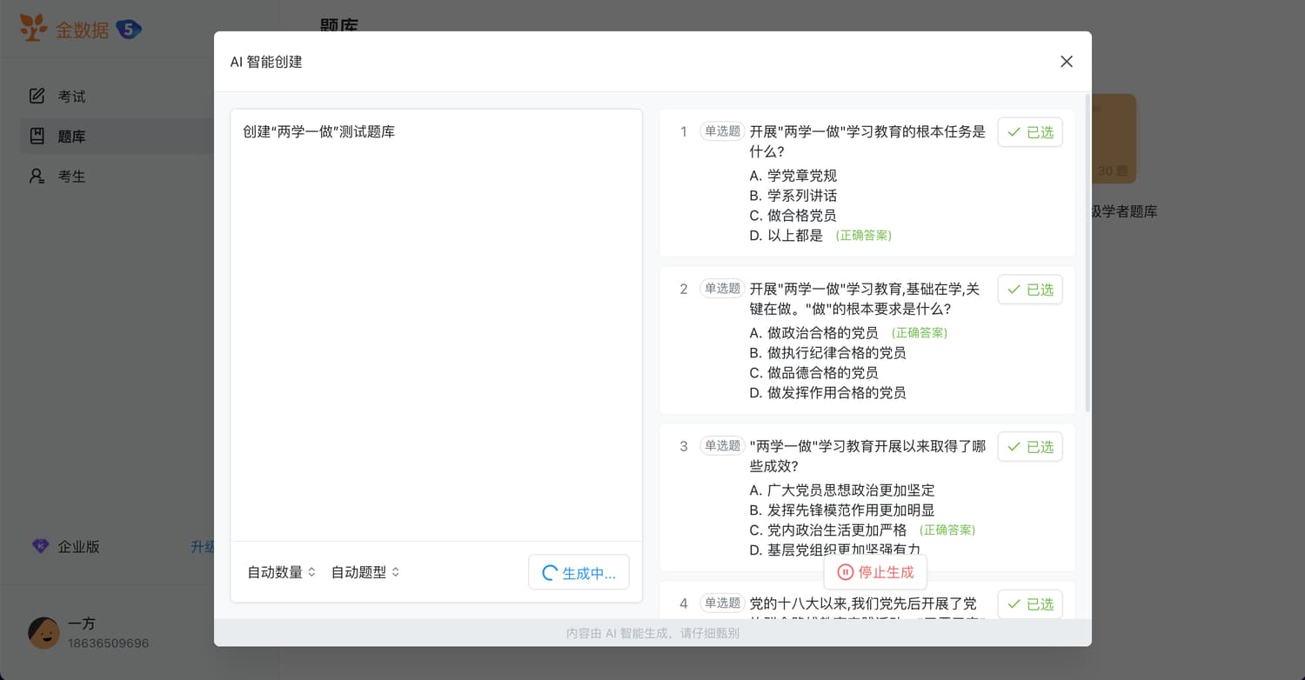Image resolution: width=1305 pixels, height=680 pixels.
Task: Toggle 已选 on question 4
Action: 1029,603
